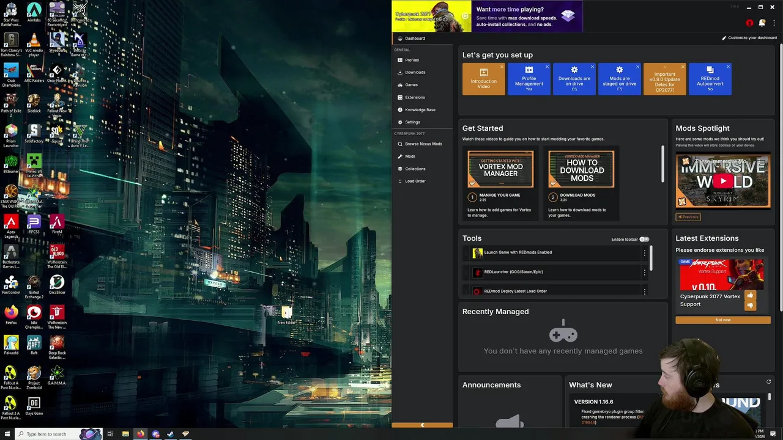This screenshot has width=783, height=440.
Task: Collapse the Vortex sidebar with orange arrow
Action: 422,425
